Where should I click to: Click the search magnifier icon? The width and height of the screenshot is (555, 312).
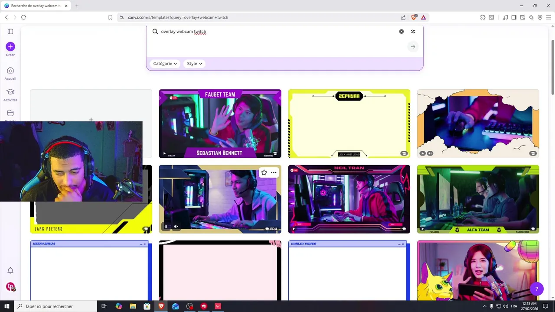[155, 32]
